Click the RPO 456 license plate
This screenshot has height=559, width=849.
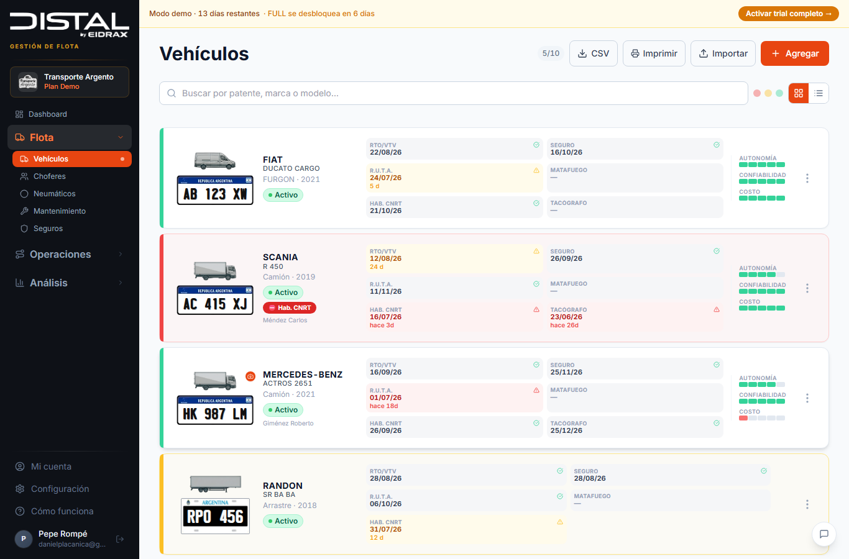tap(215, 516)
